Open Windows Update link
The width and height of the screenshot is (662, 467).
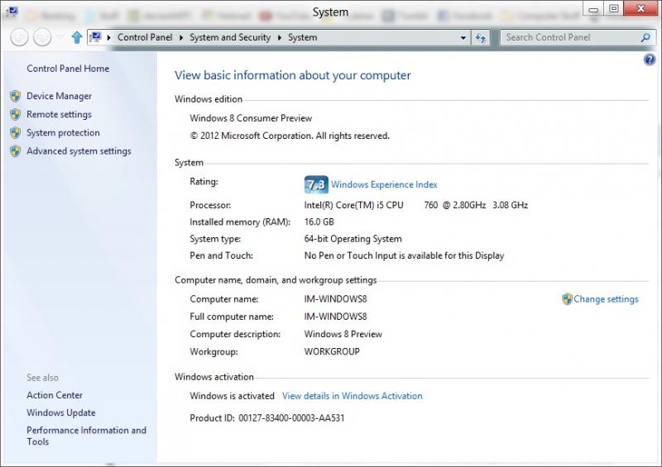click(60, 412)
